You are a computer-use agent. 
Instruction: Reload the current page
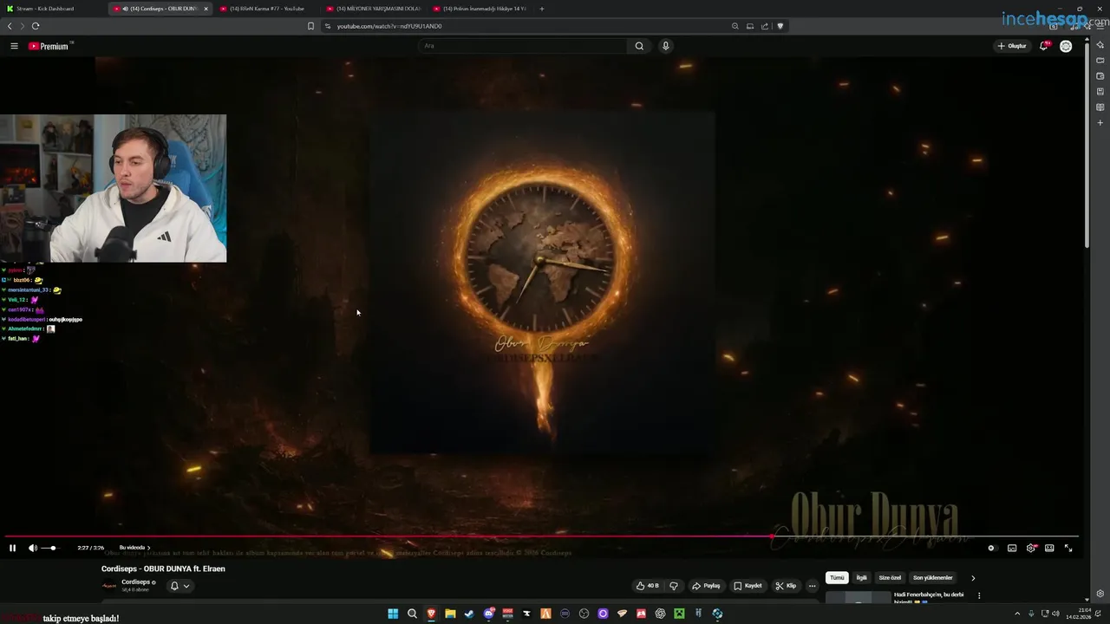point(36,26)
